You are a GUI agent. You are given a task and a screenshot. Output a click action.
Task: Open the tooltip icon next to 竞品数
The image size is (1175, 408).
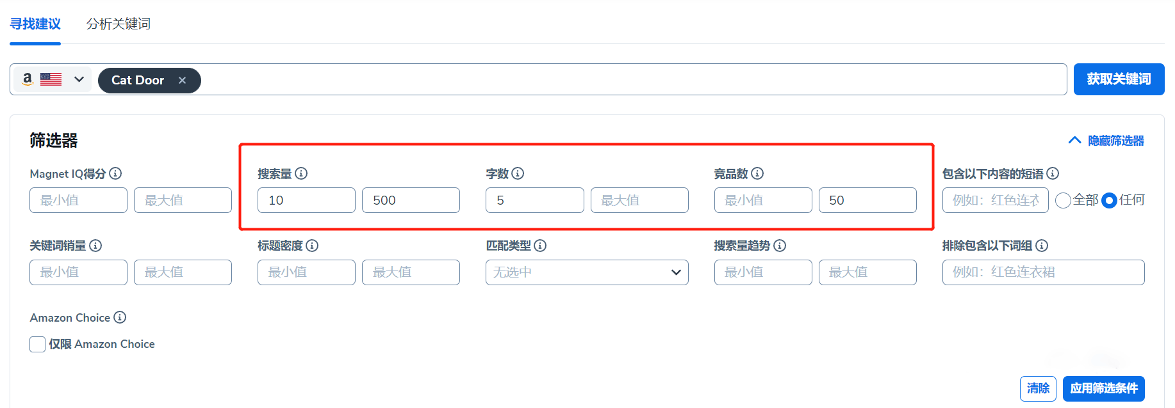(x=758, y=173)
